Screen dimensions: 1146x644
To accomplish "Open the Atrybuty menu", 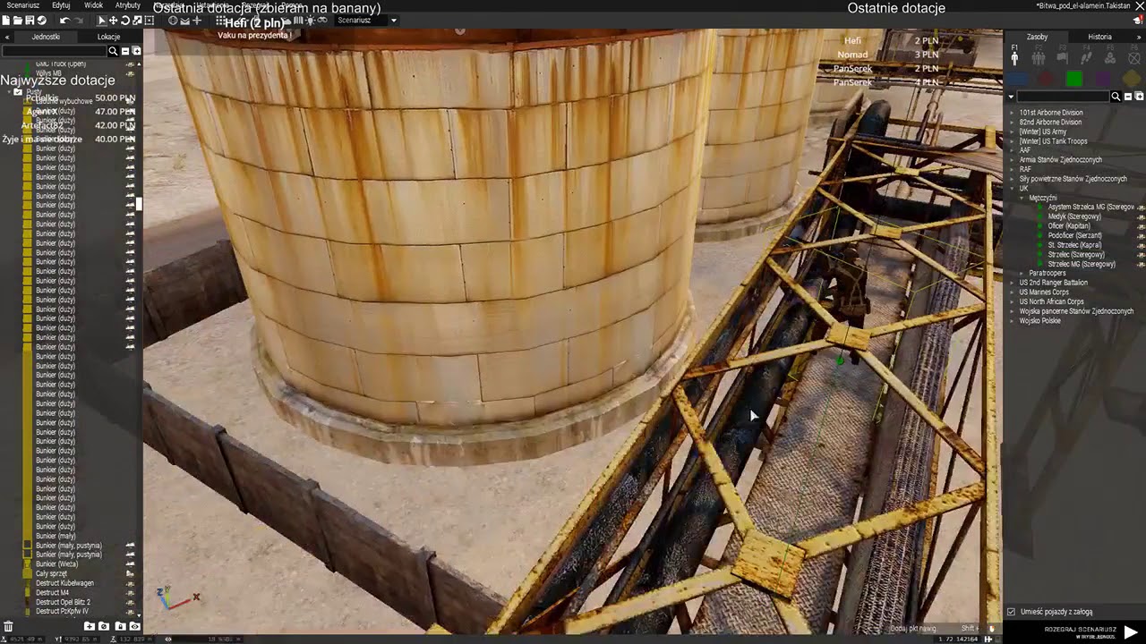I will pos(128,5).
